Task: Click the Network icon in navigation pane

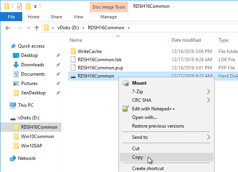Action: [x=13, y=158]
